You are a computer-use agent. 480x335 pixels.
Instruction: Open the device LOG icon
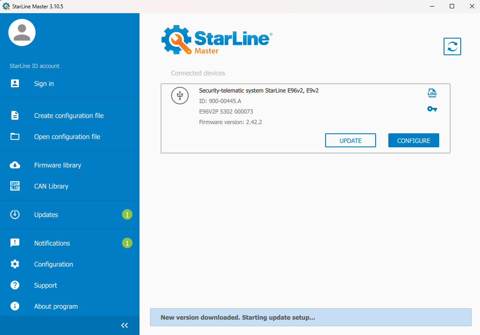[x=432, y=93]
